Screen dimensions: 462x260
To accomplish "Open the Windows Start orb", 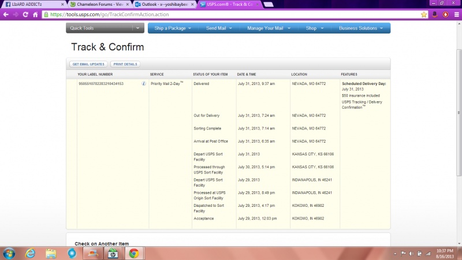I will [9, 254].
